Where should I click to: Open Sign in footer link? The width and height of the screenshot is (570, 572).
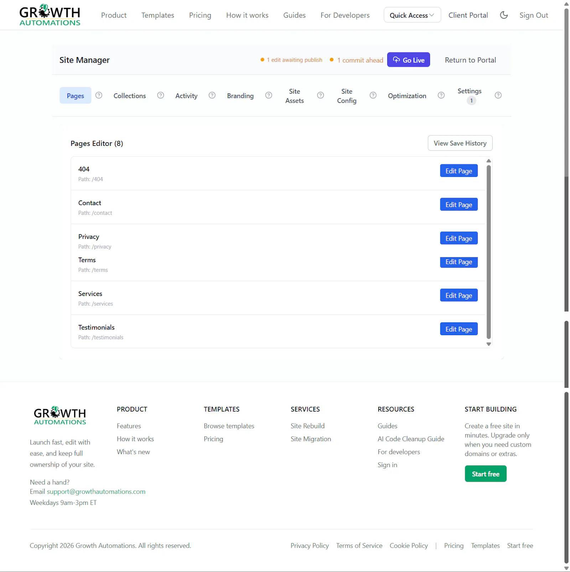point(387,465)
